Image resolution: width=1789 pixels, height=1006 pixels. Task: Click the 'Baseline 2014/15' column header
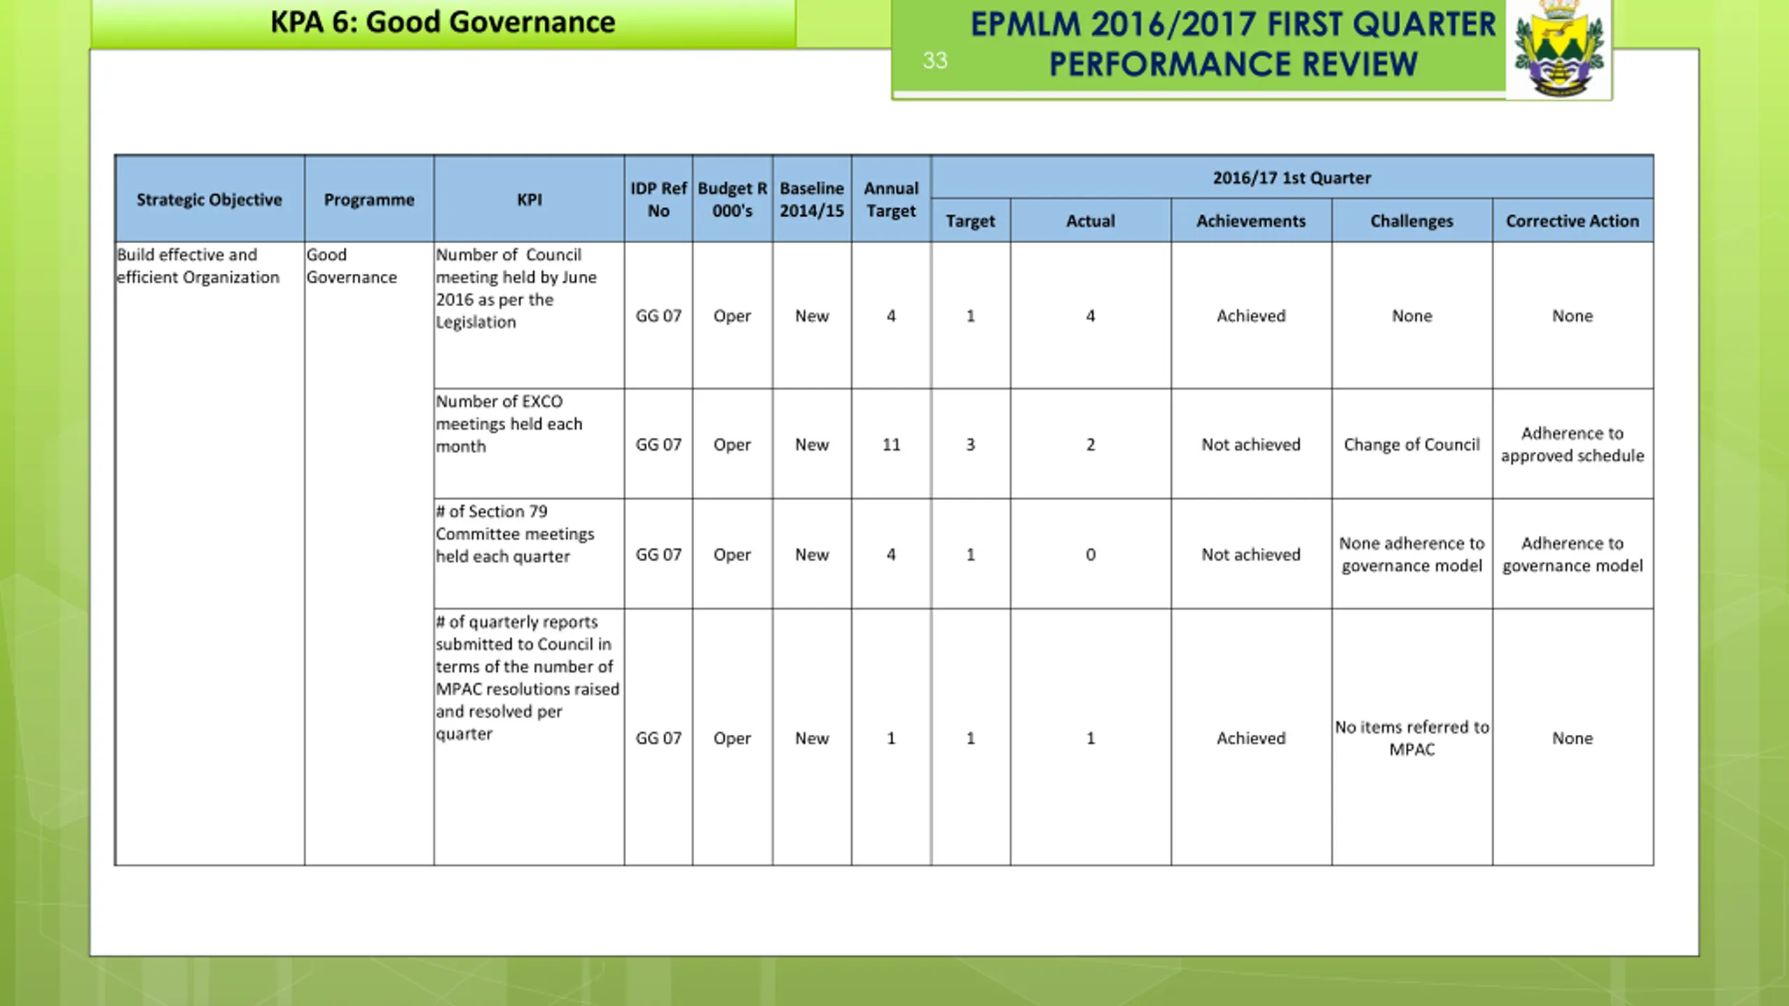point(812,200)
